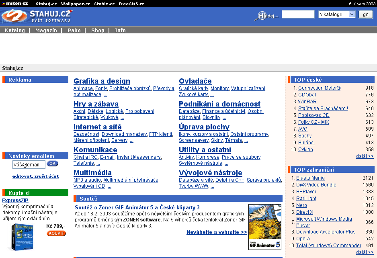Open Staňte se Pracháčem link

(x=323, y=109)
